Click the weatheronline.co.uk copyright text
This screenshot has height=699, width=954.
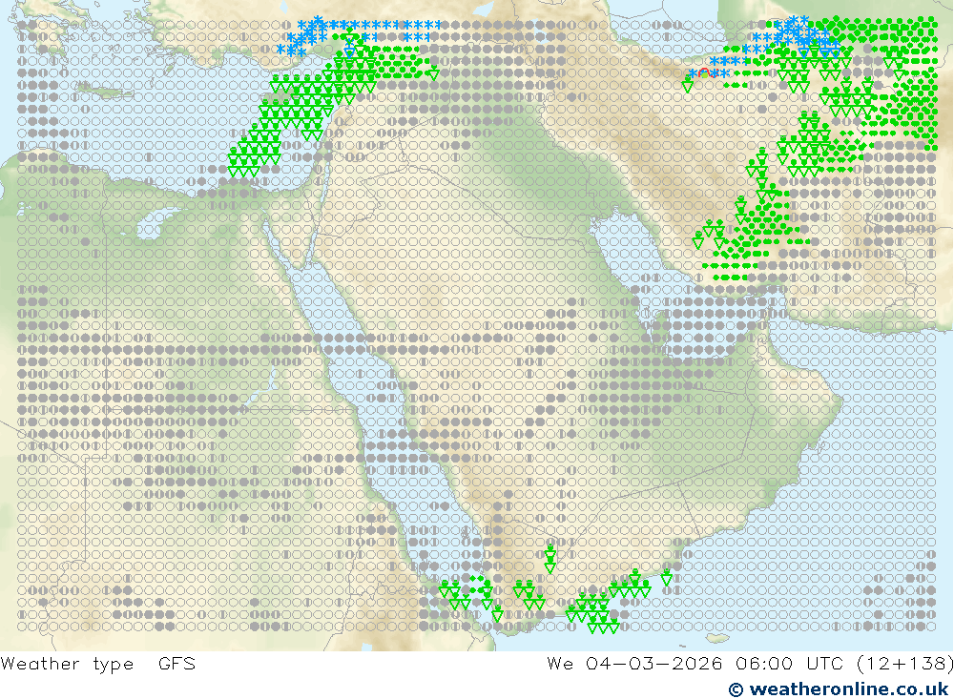tap(839, 689)
